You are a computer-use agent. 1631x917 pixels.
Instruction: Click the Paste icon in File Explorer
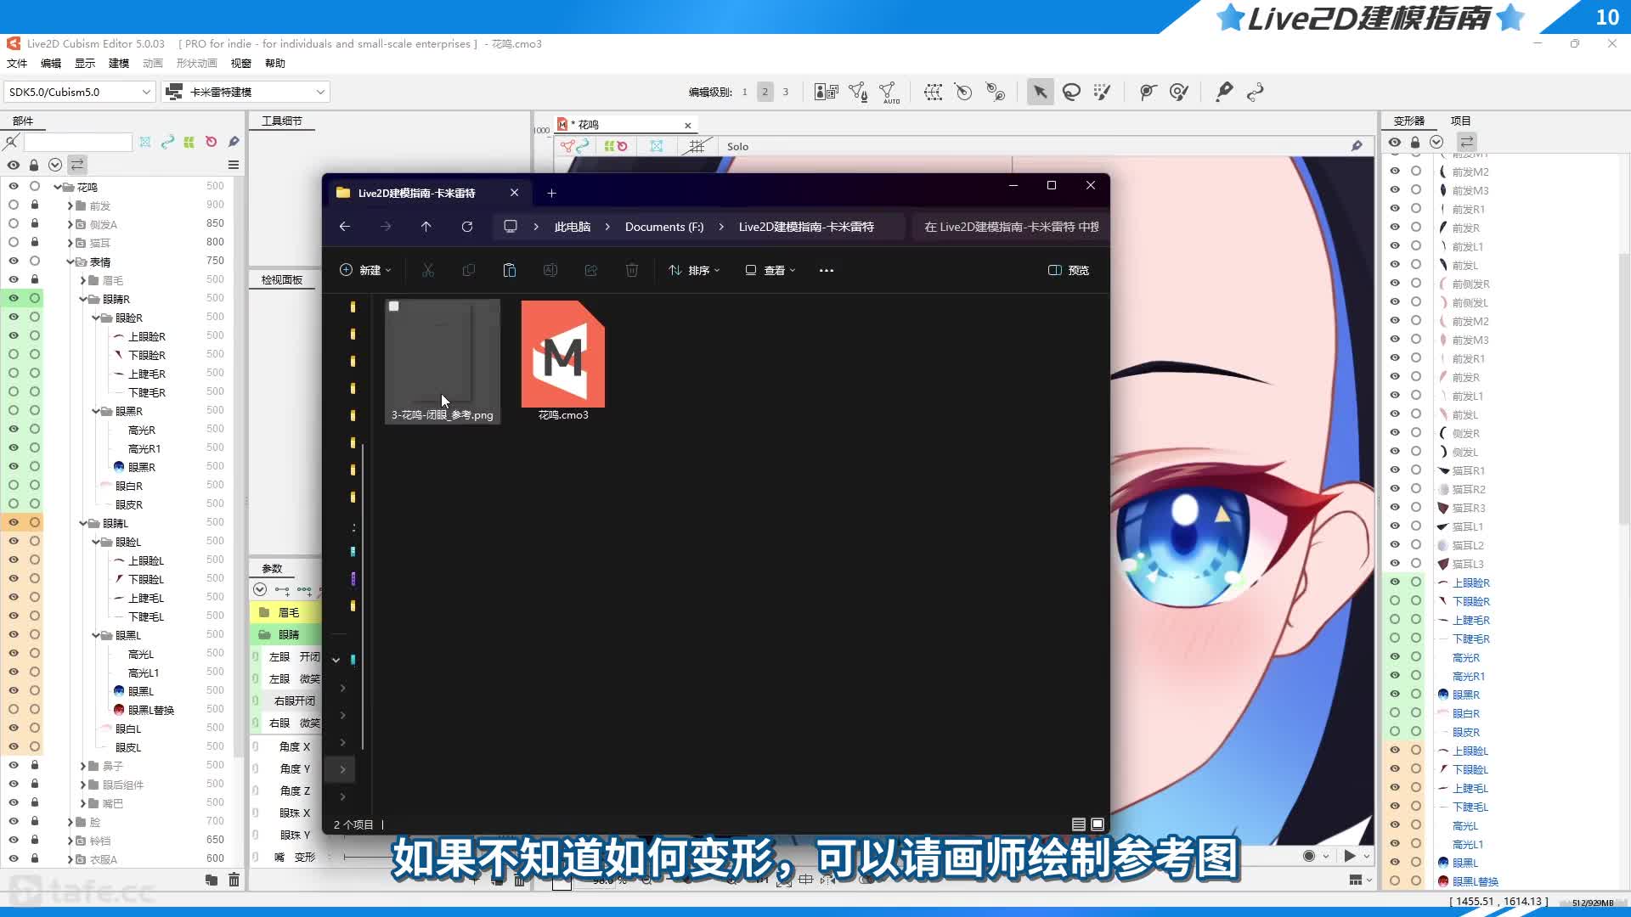point(510,270)
